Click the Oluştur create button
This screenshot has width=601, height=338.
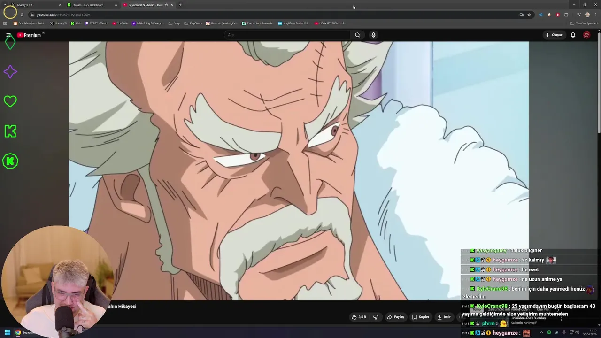point(554,35)
